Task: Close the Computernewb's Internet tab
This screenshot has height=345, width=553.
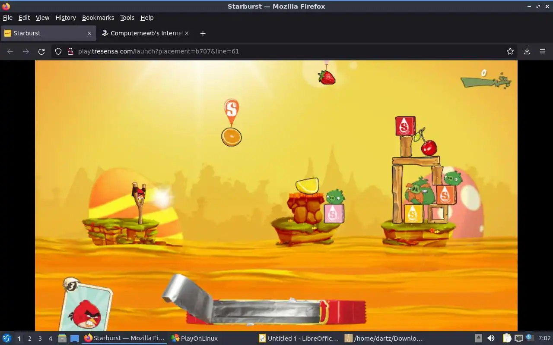Action: (x=187, y=33)
